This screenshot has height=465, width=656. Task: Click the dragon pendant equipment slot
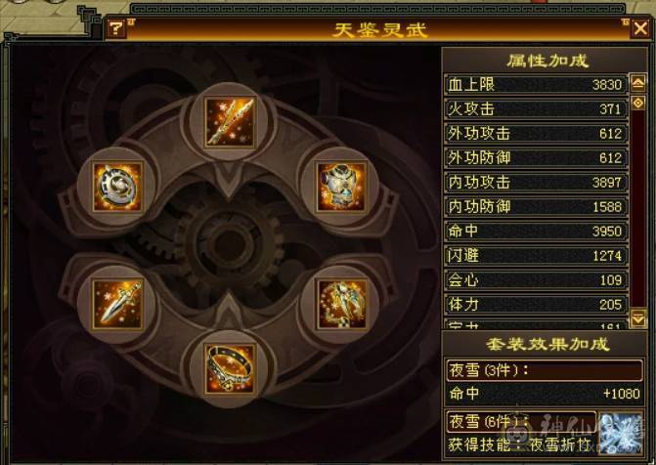342,305
